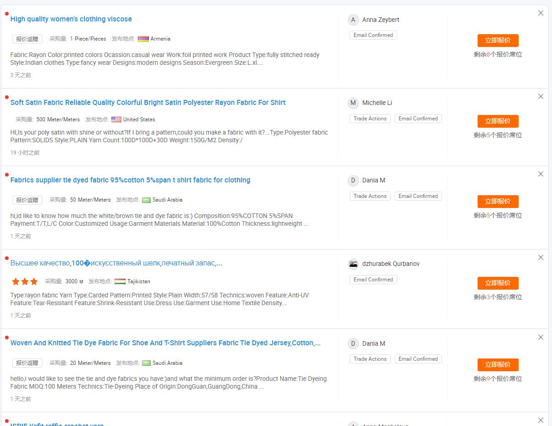Close the Soft Satin Fabric request card
The width and height of the screenshot is (552, 426).
541,97
